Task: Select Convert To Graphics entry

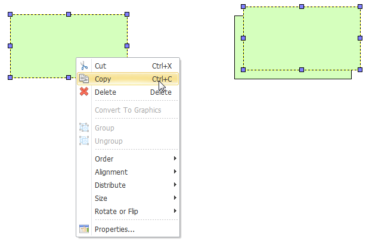Action: pyautogui.click(x=128, y=110)
